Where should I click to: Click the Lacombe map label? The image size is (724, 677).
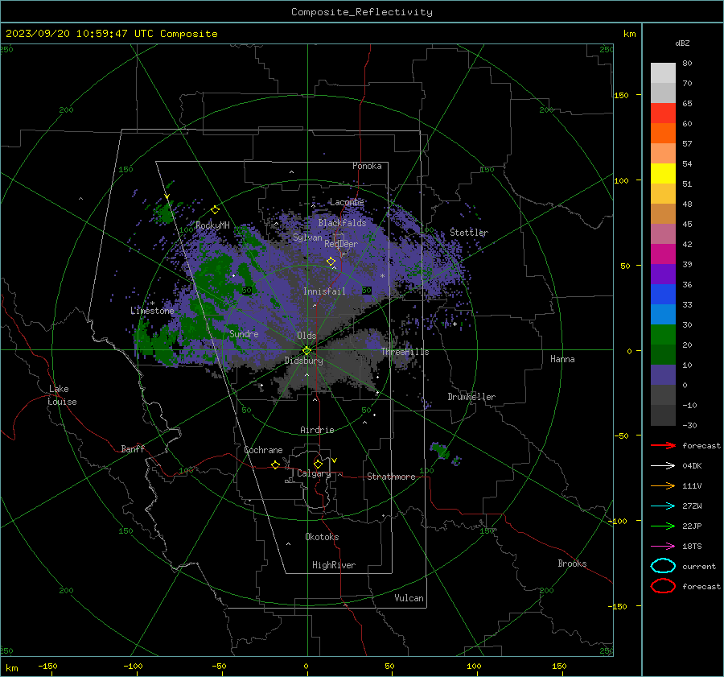tap(347, 202)
